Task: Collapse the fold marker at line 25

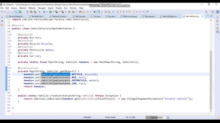Action: (11, 47)
